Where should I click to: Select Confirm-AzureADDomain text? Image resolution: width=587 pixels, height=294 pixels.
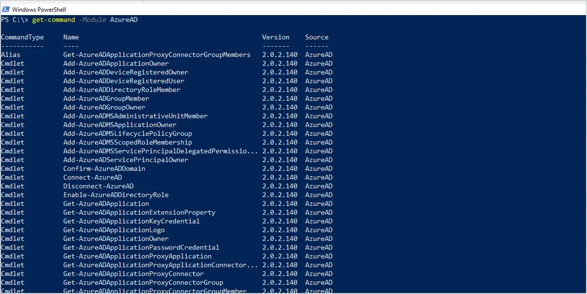[104, 168]
